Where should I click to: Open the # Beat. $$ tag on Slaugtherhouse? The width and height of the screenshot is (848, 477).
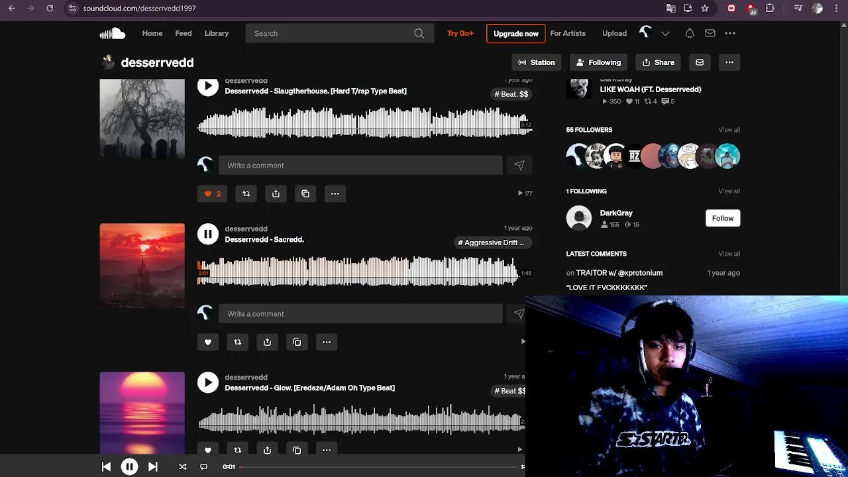pos(511,94)
